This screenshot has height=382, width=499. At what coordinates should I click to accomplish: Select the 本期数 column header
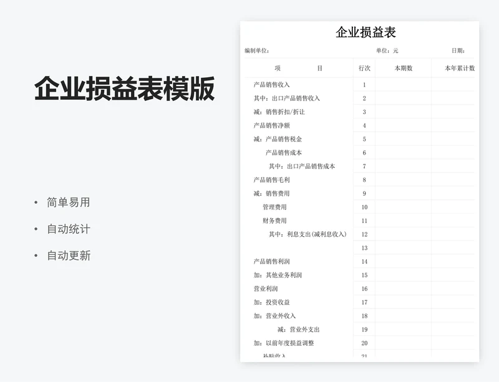pyautogui.click(x=403, y=68)
